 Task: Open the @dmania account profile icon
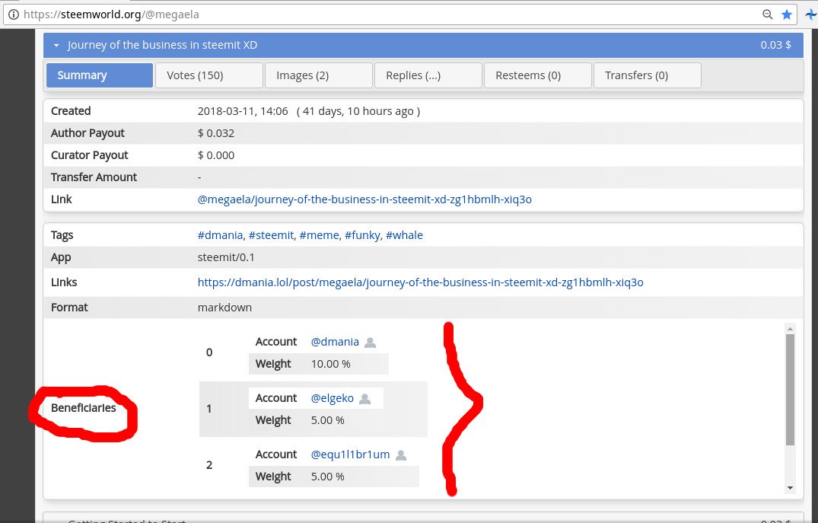pyautogui.click(x=371, y=343)
